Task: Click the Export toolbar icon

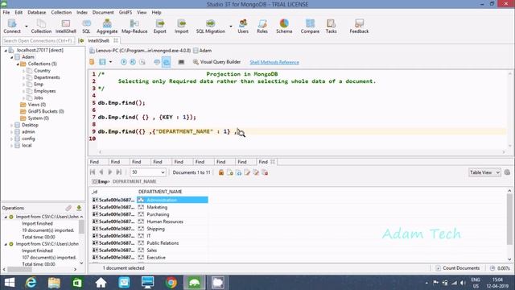Action: 160,26
